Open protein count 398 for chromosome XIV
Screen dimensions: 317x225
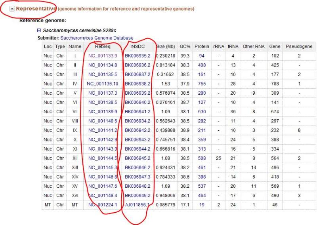202,177
